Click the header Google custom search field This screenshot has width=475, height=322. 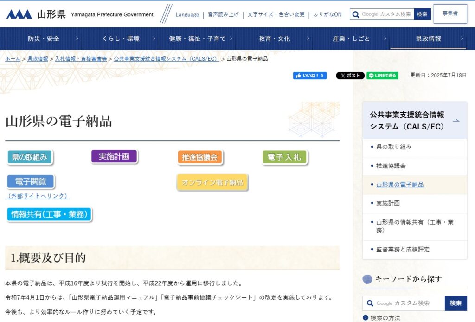point(386,14)
